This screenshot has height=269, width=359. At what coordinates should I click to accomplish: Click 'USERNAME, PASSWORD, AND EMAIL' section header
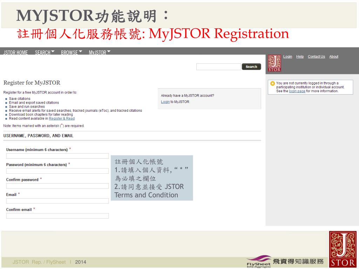click(39, 136)
